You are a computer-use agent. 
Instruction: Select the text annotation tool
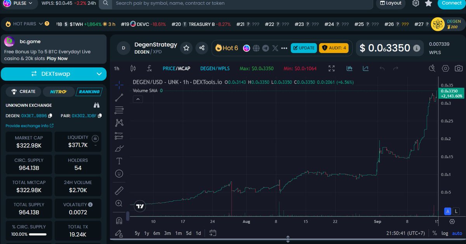[119, 161]
